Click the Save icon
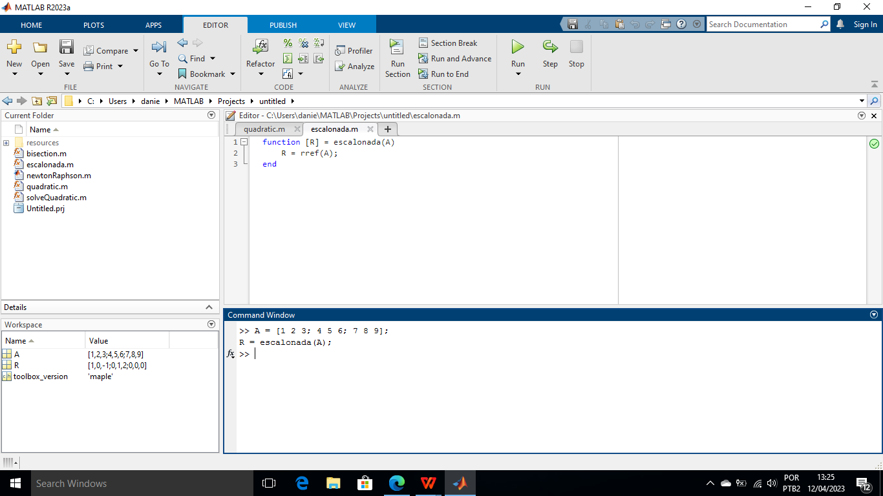Screen dimensions: 883x496 coord(67,47)
